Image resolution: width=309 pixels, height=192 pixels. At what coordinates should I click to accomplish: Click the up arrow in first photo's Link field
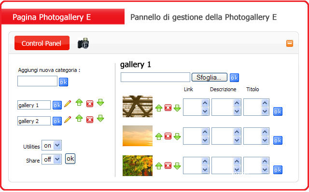click(205, 103)
